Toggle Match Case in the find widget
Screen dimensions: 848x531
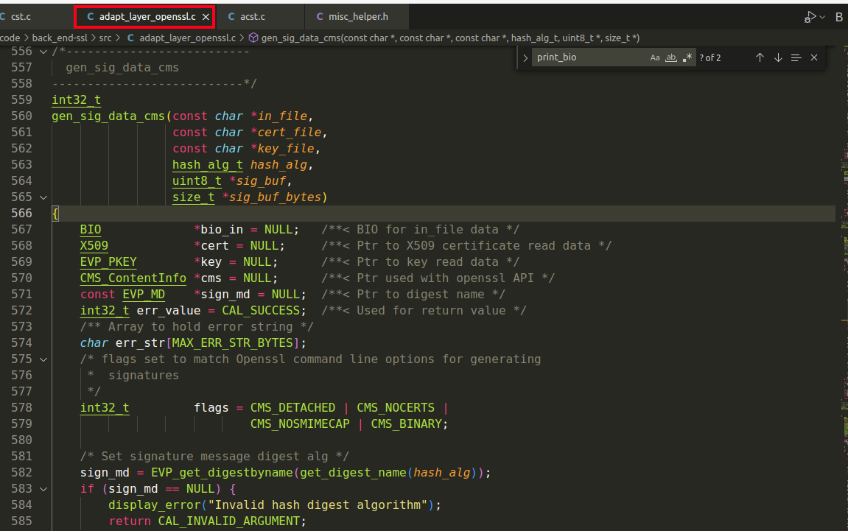coord(655,57)
